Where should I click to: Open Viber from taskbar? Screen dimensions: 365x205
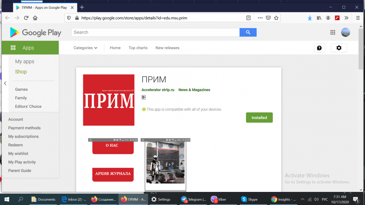(219, 199)
